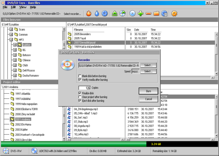Click the DVD/CD Toys title bar app icon

point(3,3)
